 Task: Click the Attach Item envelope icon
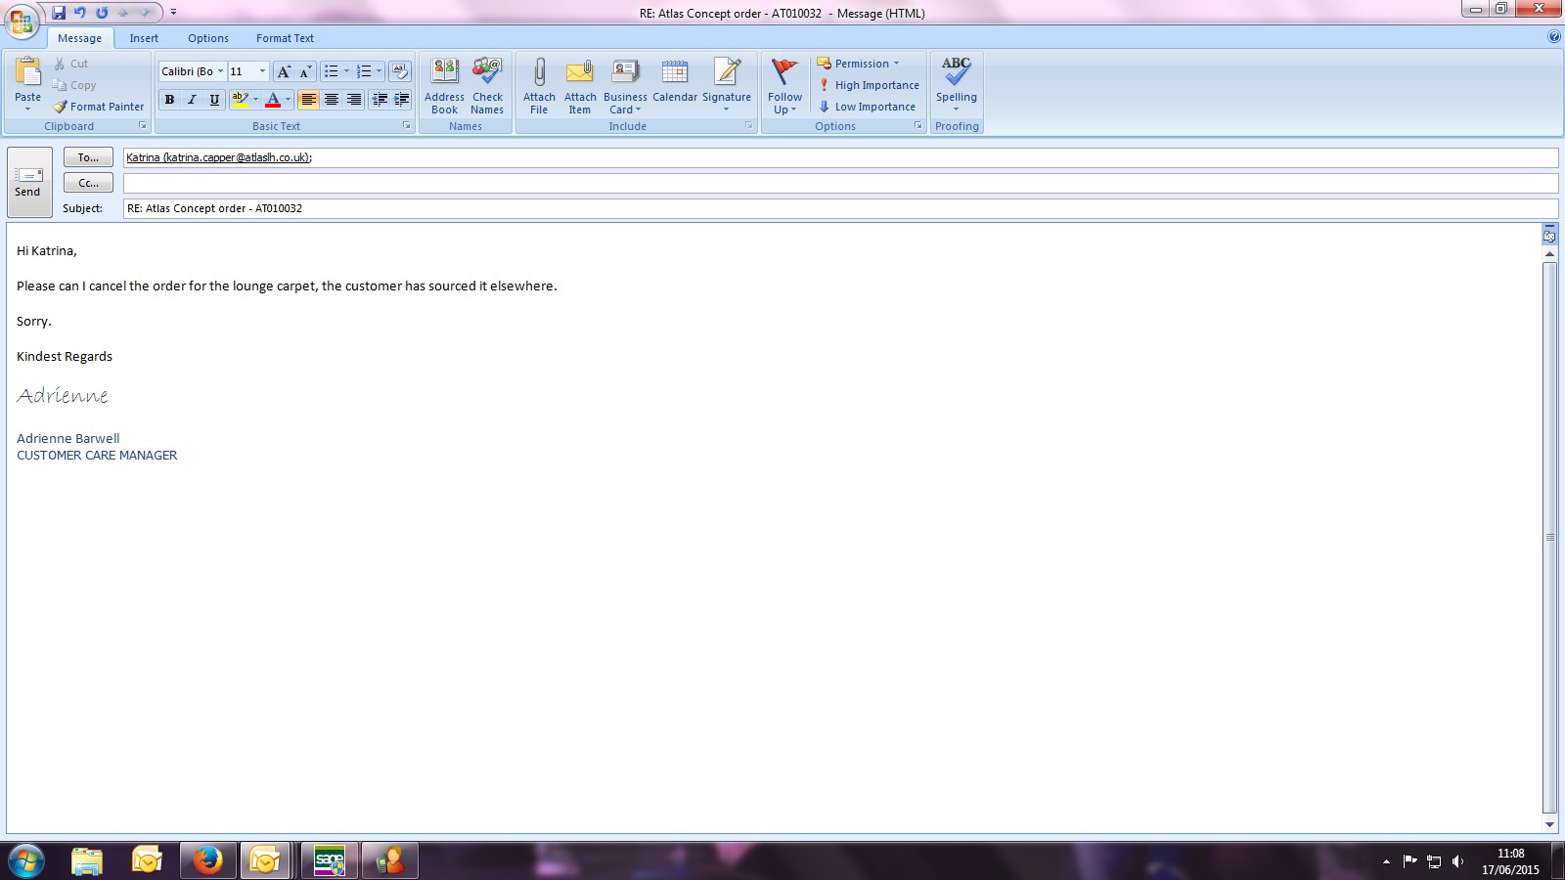point(580,72)
